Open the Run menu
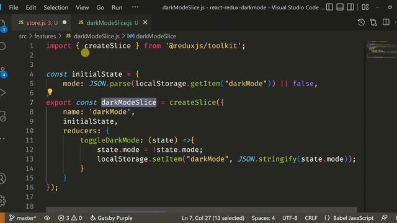Image resolution: width=397 pixels, height=223 pixels. 117,7
